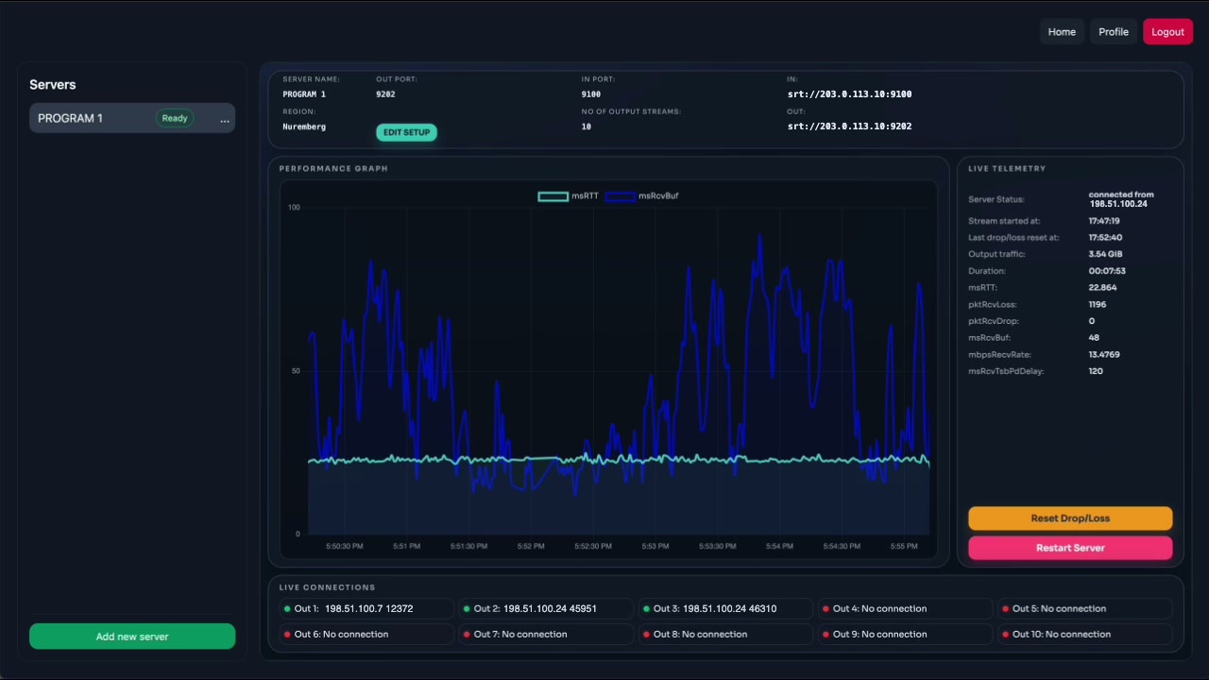Select the Out 1 connection 198.51.100.7
Screen dimensions: 1209x680
click(x=366, y=609)
